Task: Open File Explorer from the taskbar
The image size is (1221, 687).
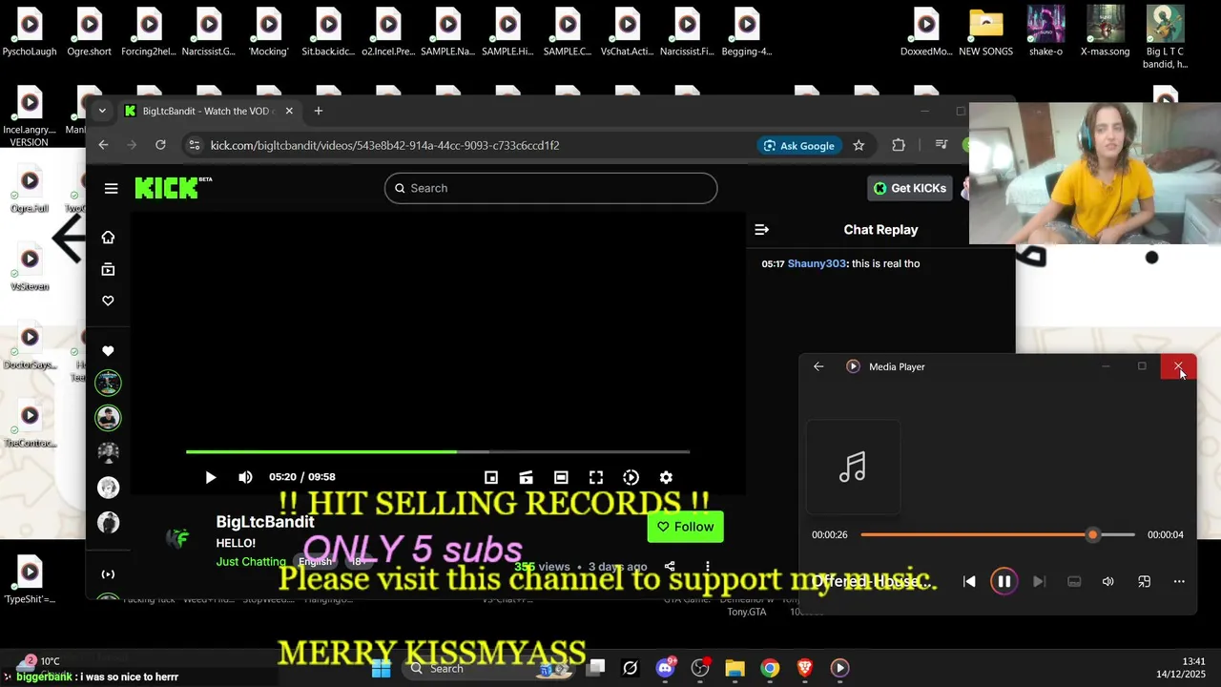Action: point(735,668)
